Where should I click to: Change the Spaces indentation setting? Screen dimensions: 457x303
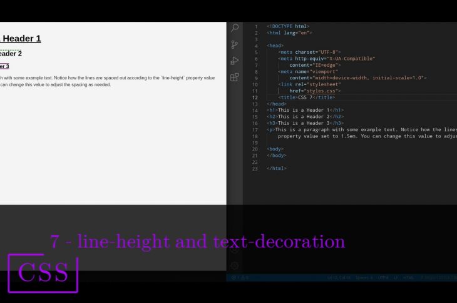tap(364, 277)
